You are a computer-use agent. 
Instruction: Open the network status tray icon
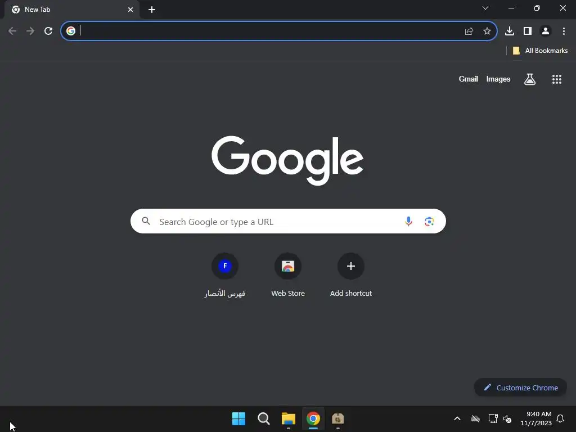493,418
